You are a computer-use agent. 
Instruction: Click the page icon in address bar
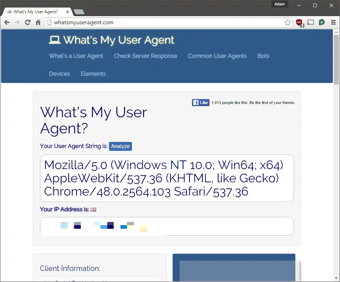coord(49,22)
